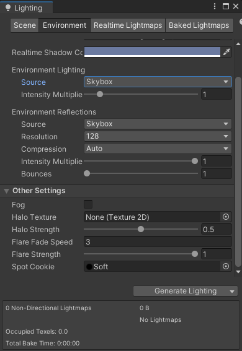Viewport: 242px width, 351px height.
Task: Click the Flare Fade Speed input field
Action: pos(158,242)
